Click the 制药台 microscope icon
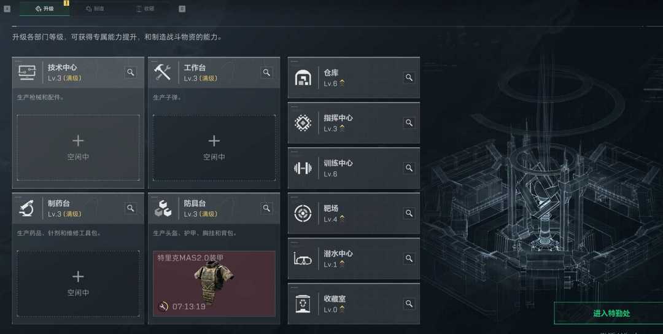The width and height of the screenshot is (663, 334). coord(26,208)
